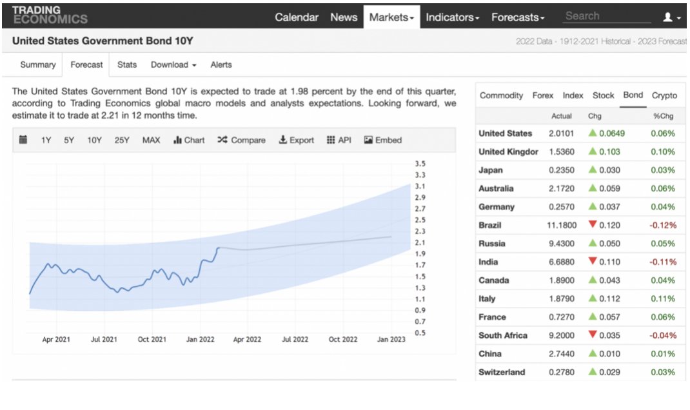Open the United States bond row
Viewport: 690px width, 410px height.
click(x=580, y=133)
